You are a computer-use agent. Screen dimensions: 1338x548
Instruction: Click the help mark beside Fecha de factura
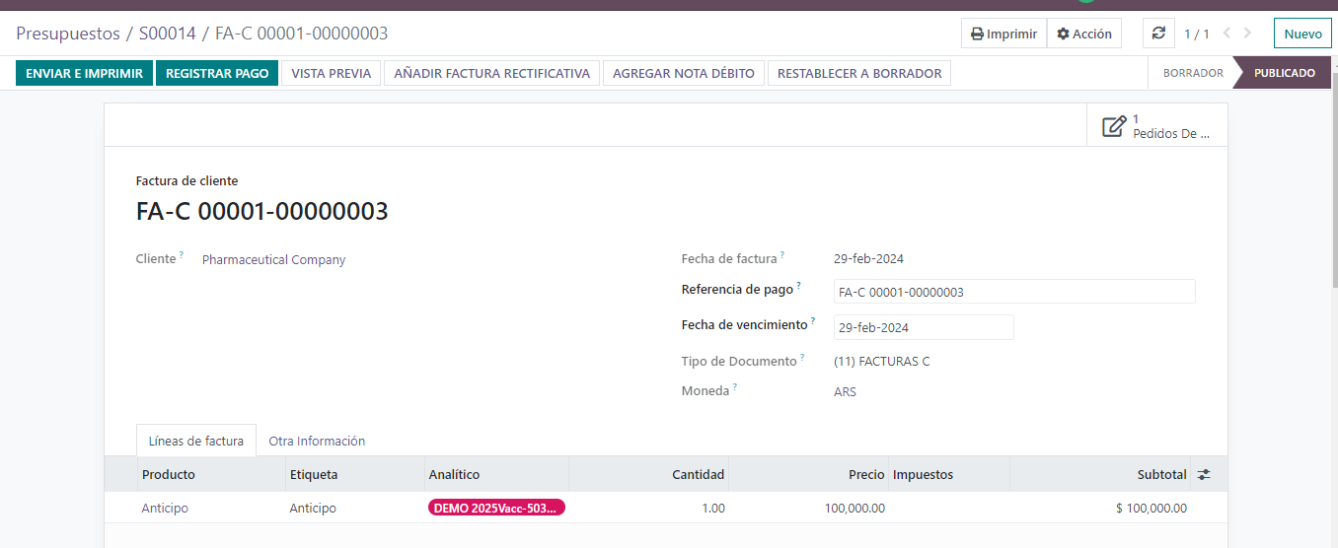[x=782, y=256]
